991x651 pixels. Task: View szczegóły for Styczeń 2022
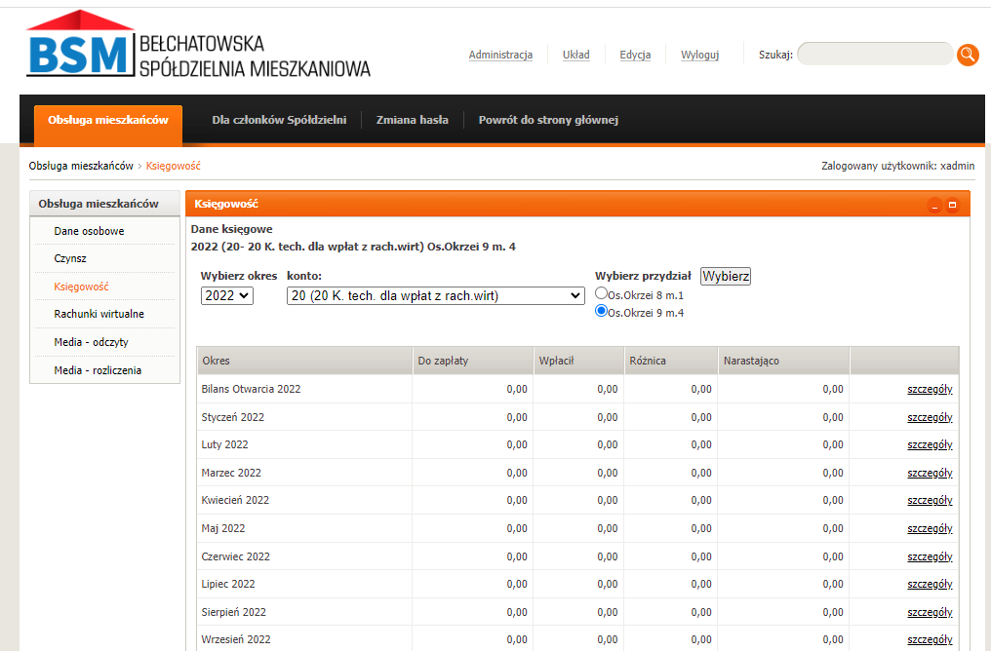[929, 416]
